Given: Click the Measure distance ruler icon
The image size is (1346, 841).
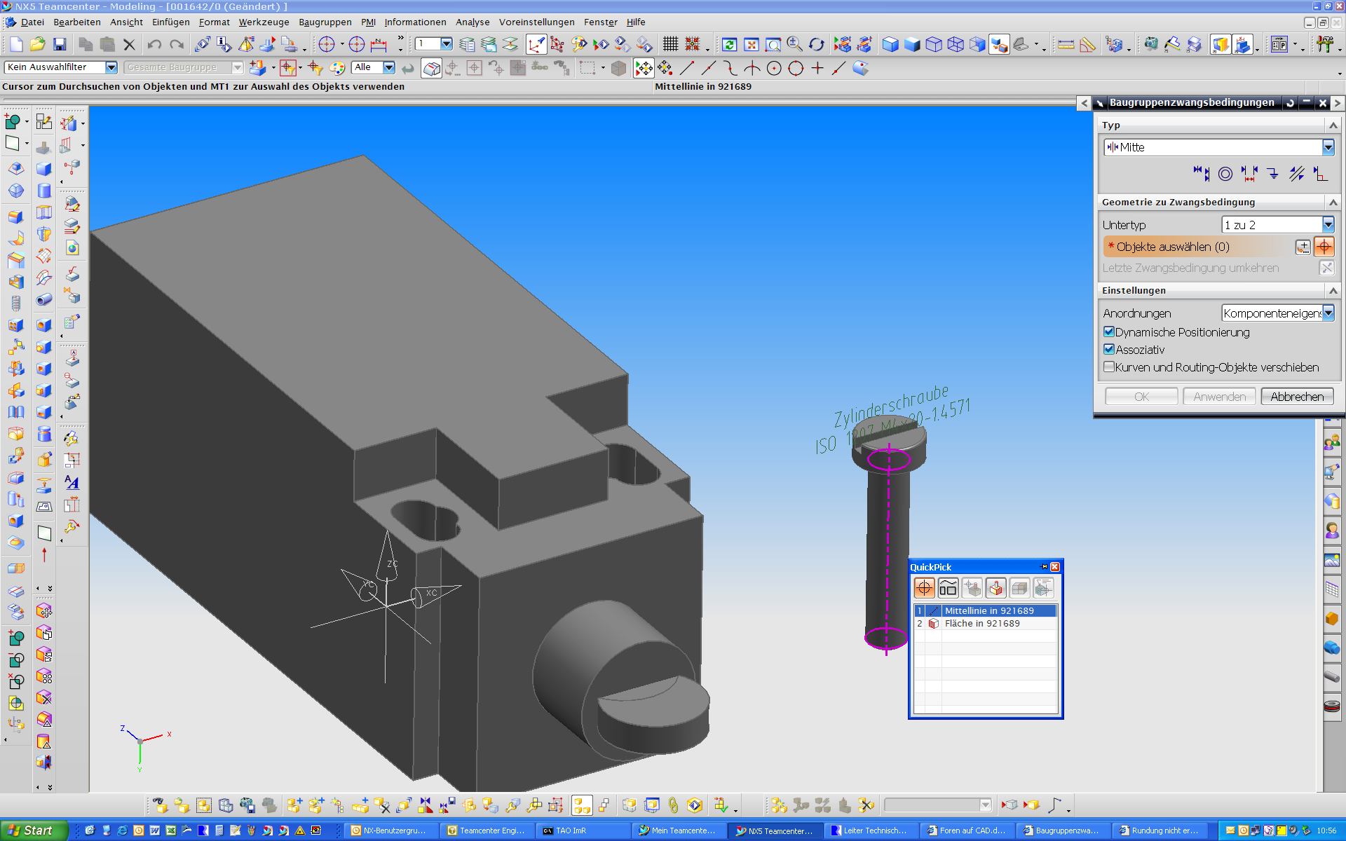Looking at the screenshot, I should tap(1066, 45).
